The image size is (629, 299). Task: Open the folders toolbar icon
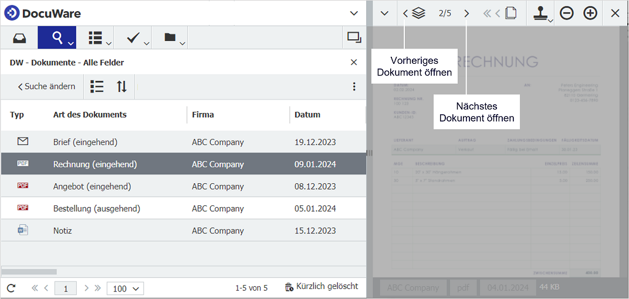click(171, 38)
